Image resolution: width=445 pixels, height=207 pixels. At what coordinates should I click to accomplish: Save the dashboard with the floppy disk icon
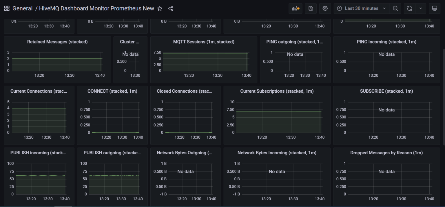[x=311, y=8]
